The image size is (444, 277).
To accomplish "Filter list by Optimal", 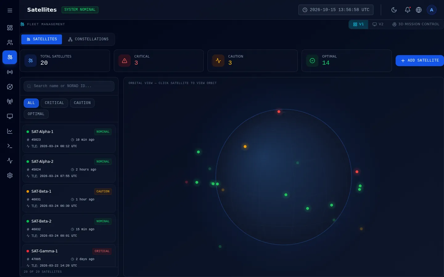I will pos(36,114).
